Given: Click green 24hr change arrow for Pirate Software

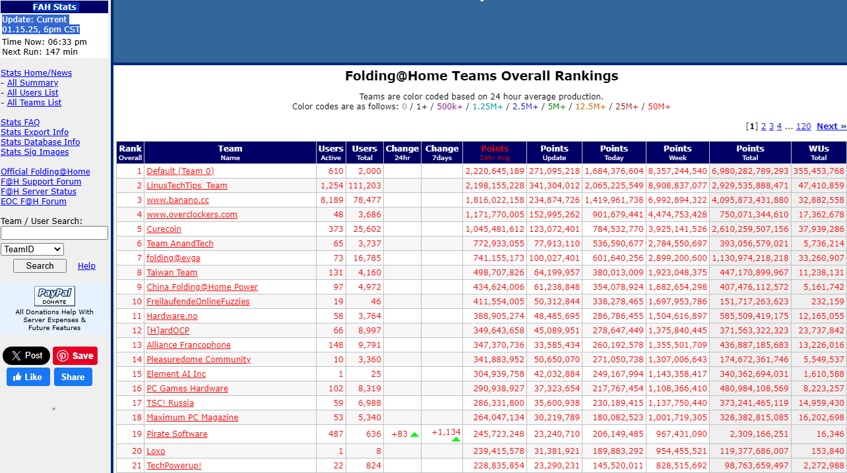Looking at the screenshot, I should [414, 435].
